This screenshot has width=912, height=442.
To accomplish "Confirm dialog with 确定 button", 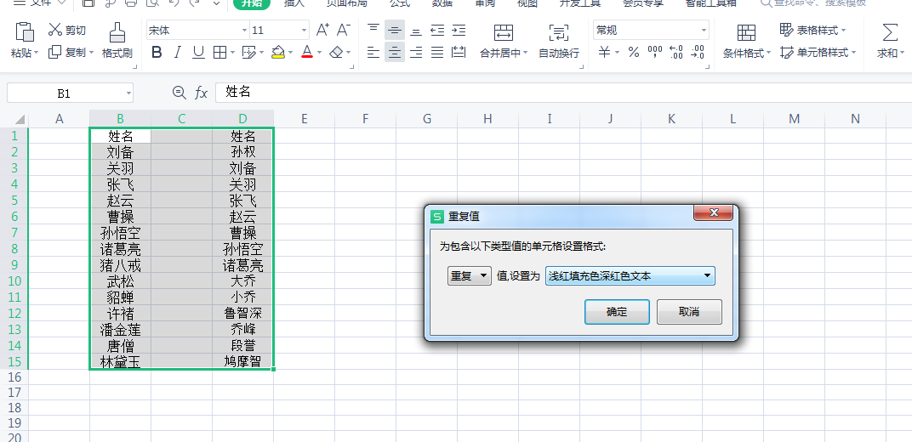I will [617, 312].
